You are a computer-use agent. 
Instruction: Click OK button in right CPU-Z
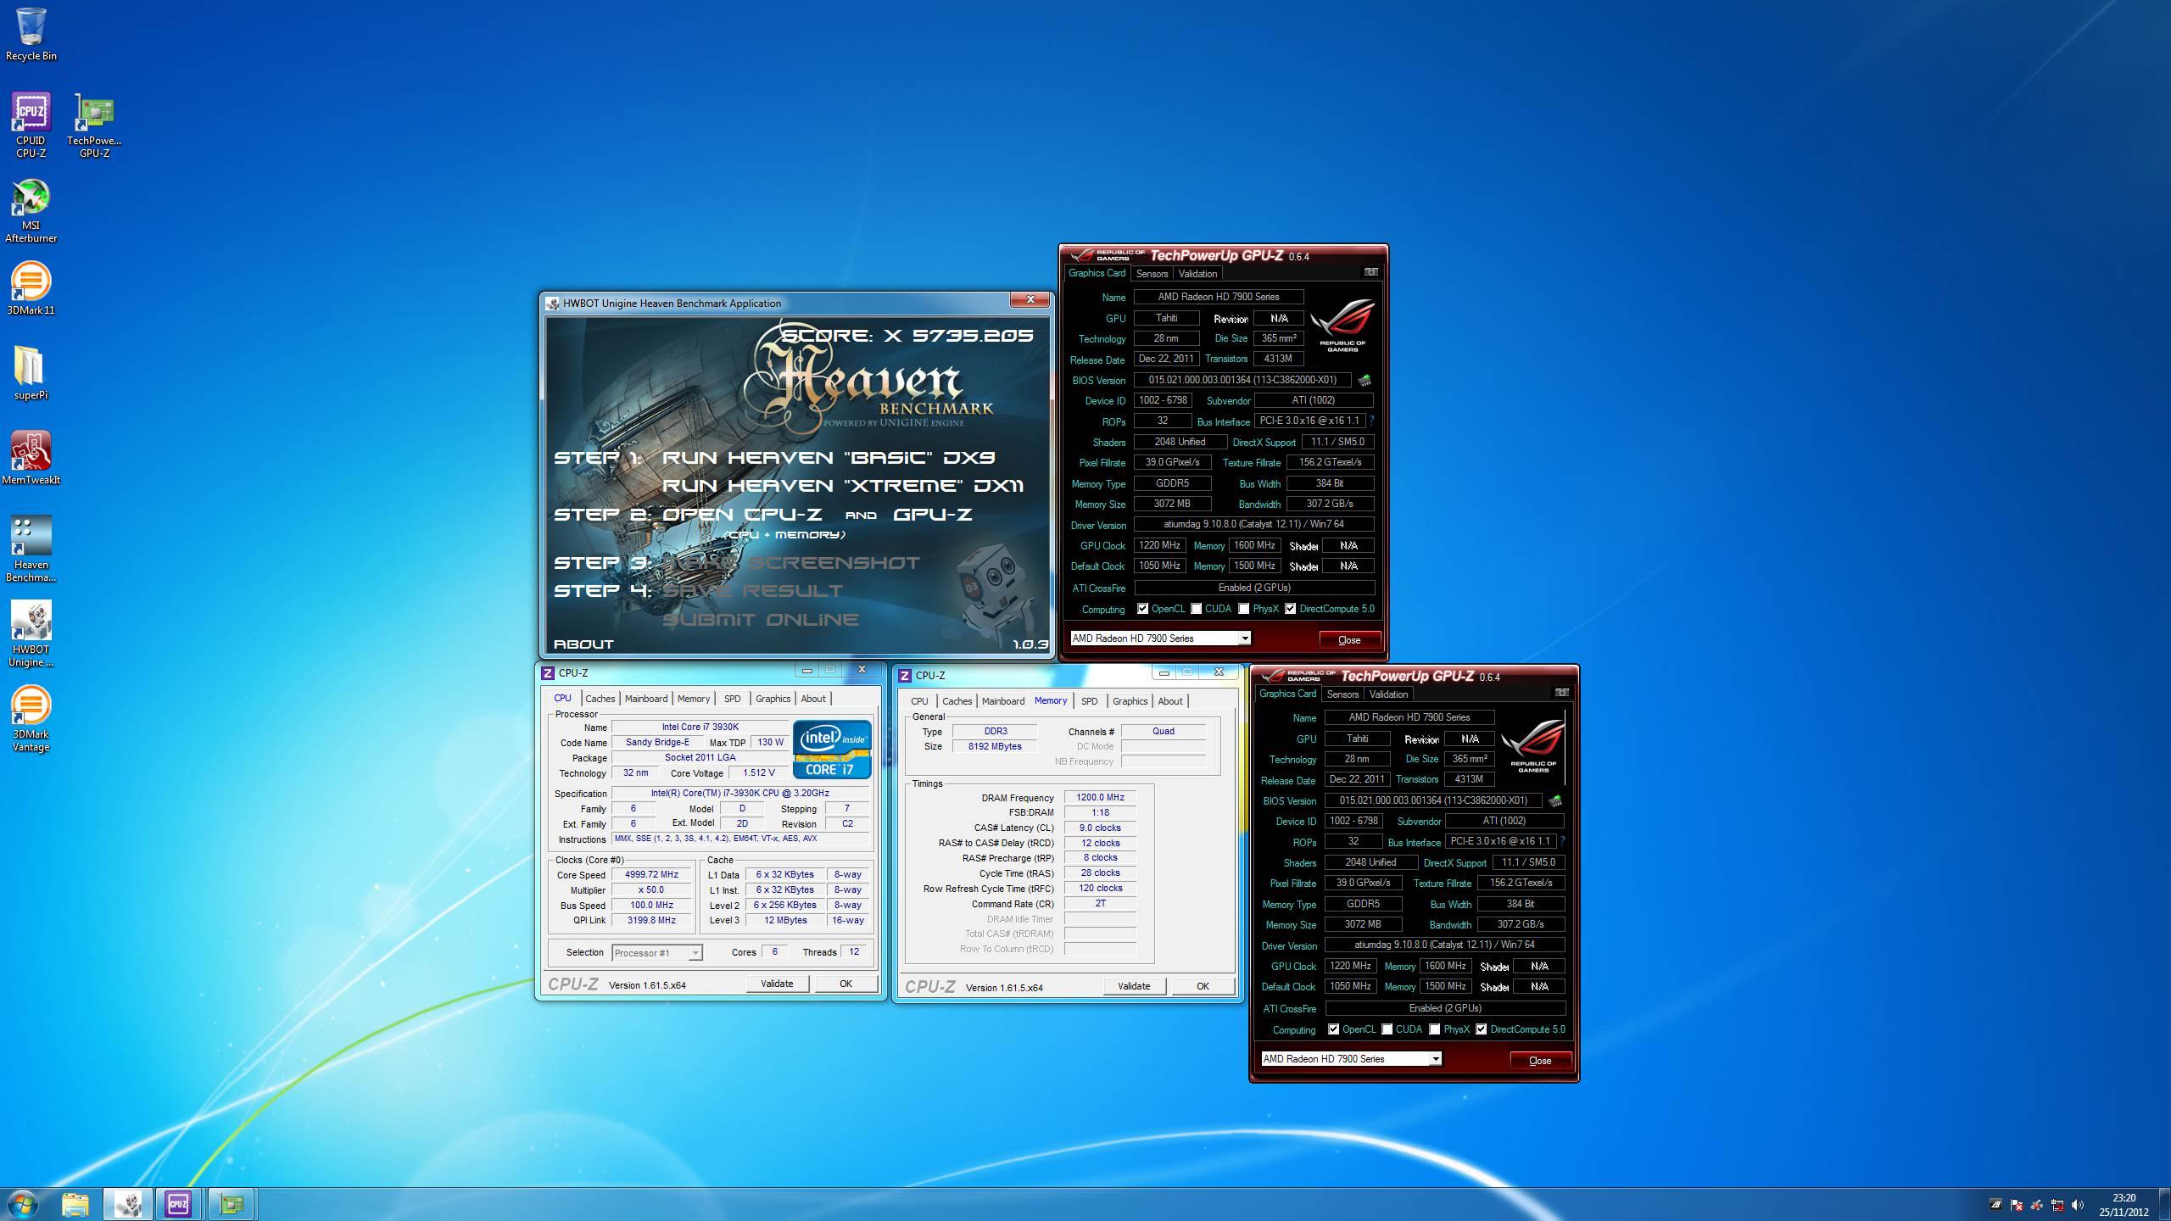[x=1203, y=986]
